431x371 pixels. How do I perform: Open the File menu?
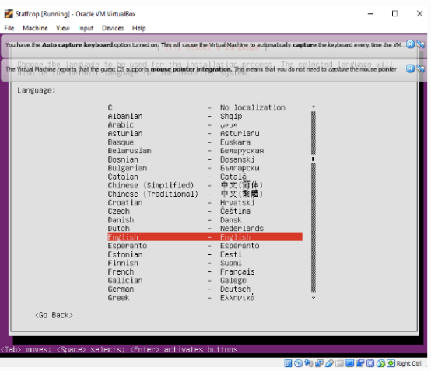click(x=9, y=28)
